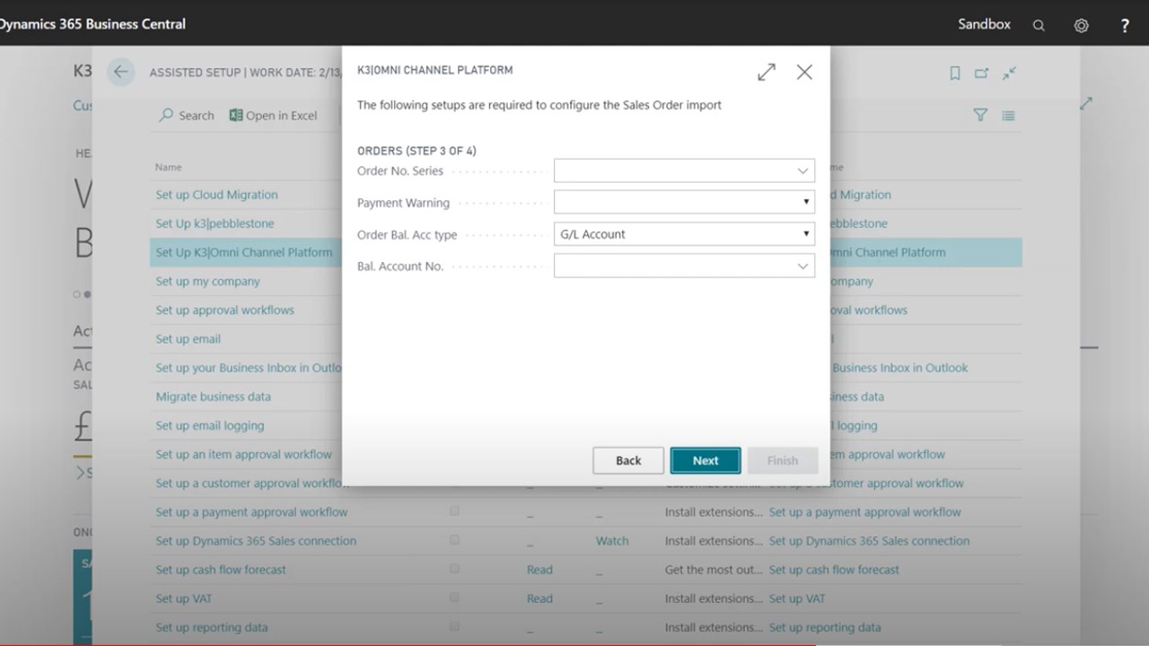Click the list view layout icon

(x=1008, y=115)
